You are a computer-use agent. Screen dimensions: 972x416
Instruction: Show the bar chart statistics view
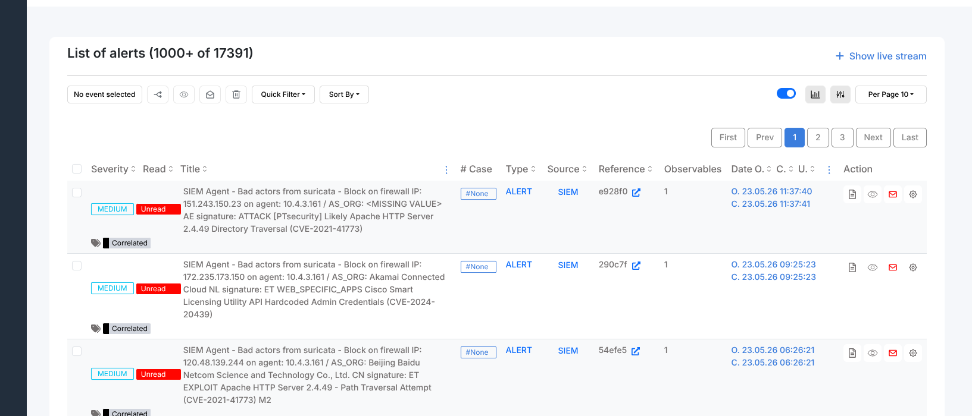pyautogui.click(x=815, y=94)
